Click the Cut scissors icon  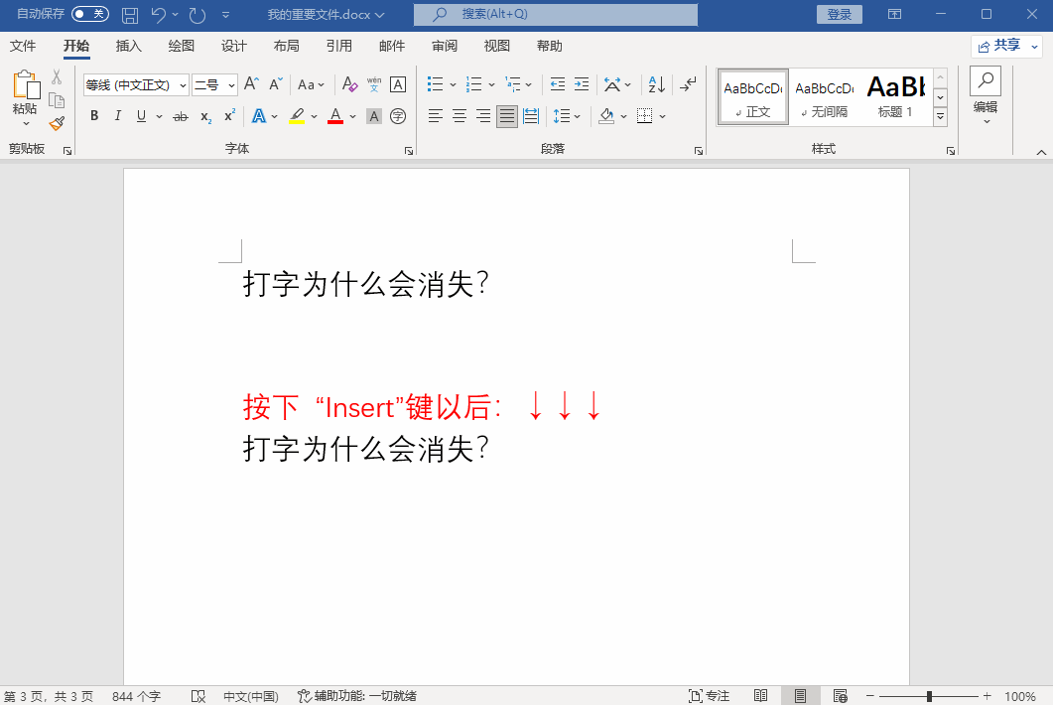(57, 77)
